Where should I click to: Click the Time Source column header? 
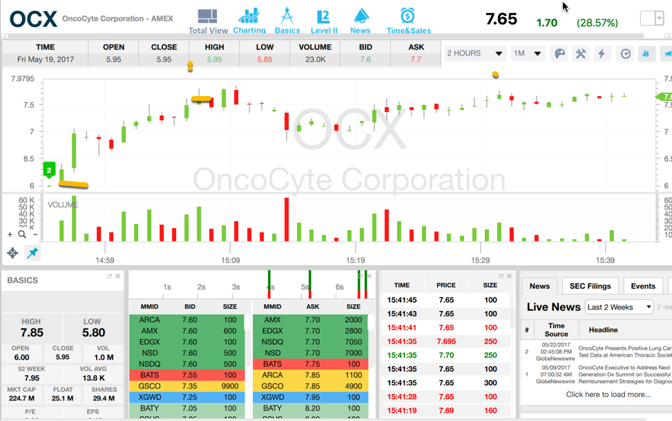pos(556,330)
